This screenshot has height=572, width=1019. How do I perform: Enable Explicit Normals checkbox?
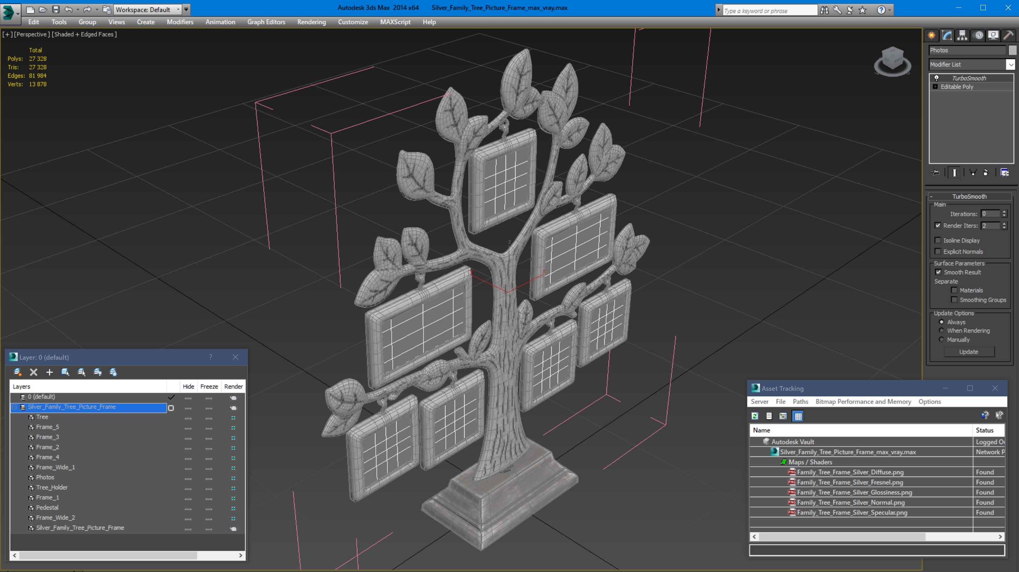[x=938, y=251]
